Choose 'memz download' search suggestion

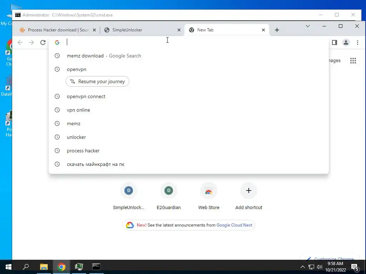point(189,56)
